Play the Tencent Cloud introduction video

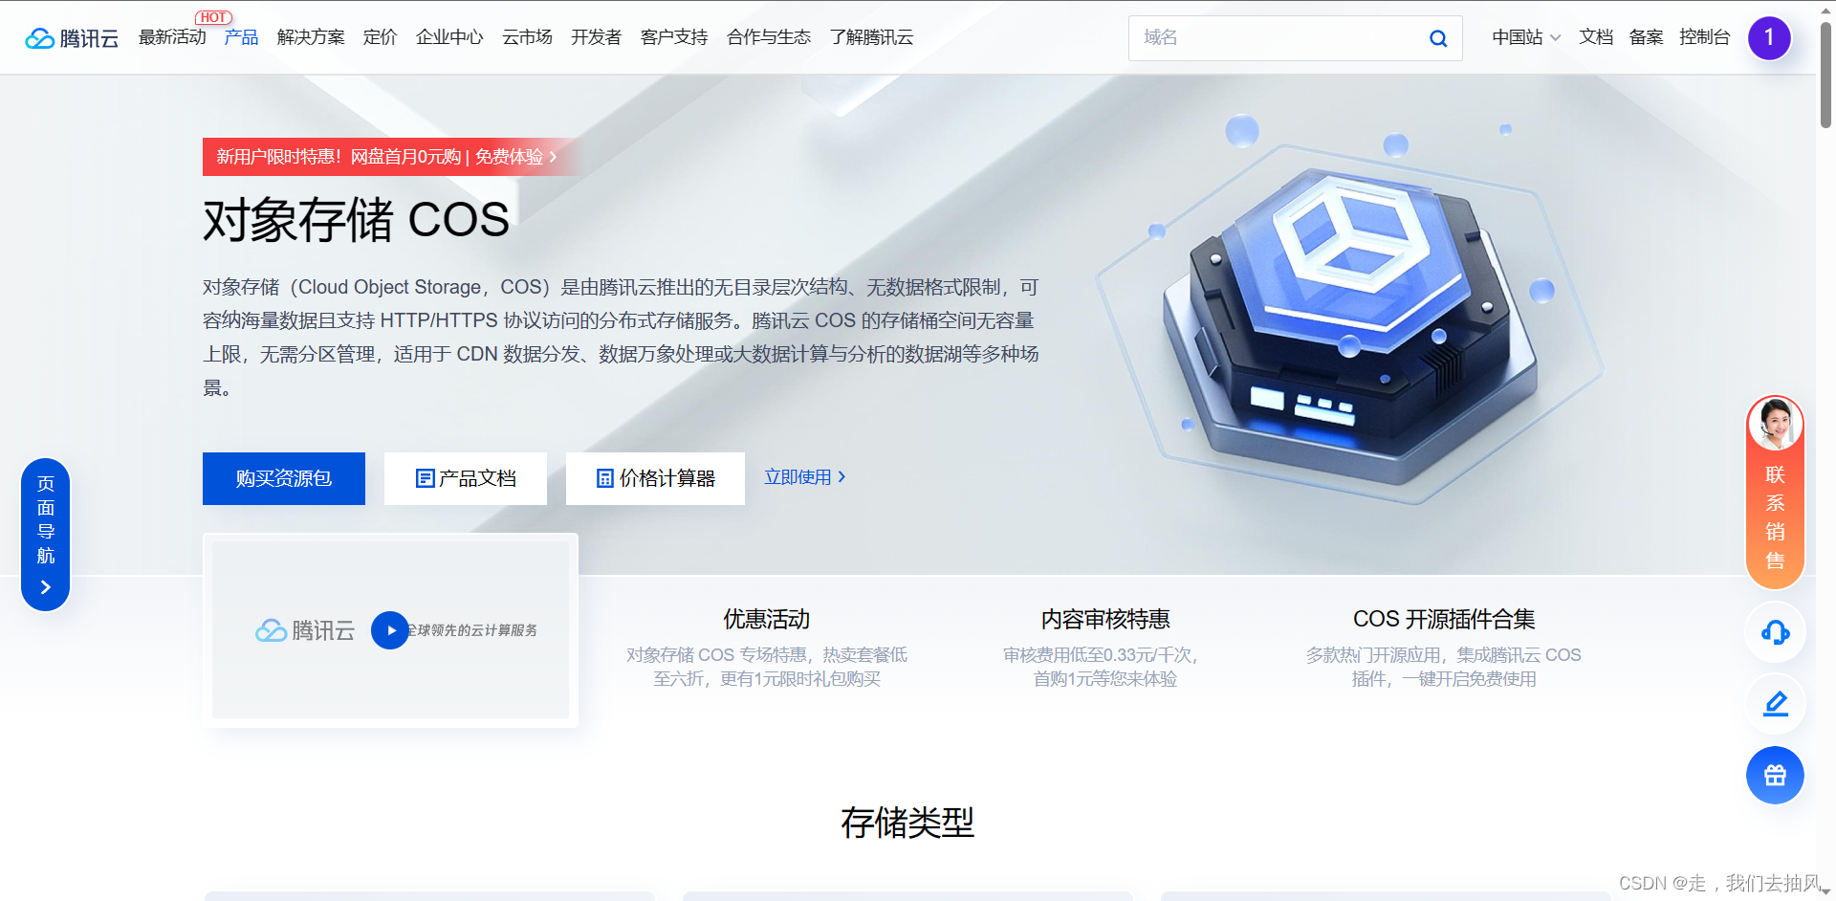click(x=389, y=629)
